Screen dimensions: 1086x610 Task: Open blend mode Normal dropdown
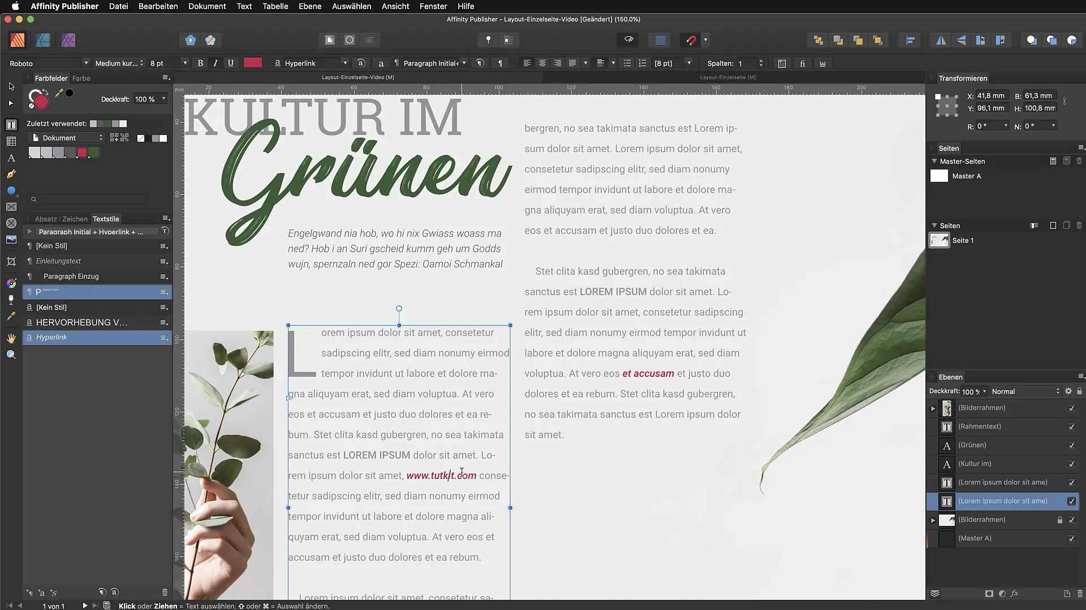(x=1025, y=391)
